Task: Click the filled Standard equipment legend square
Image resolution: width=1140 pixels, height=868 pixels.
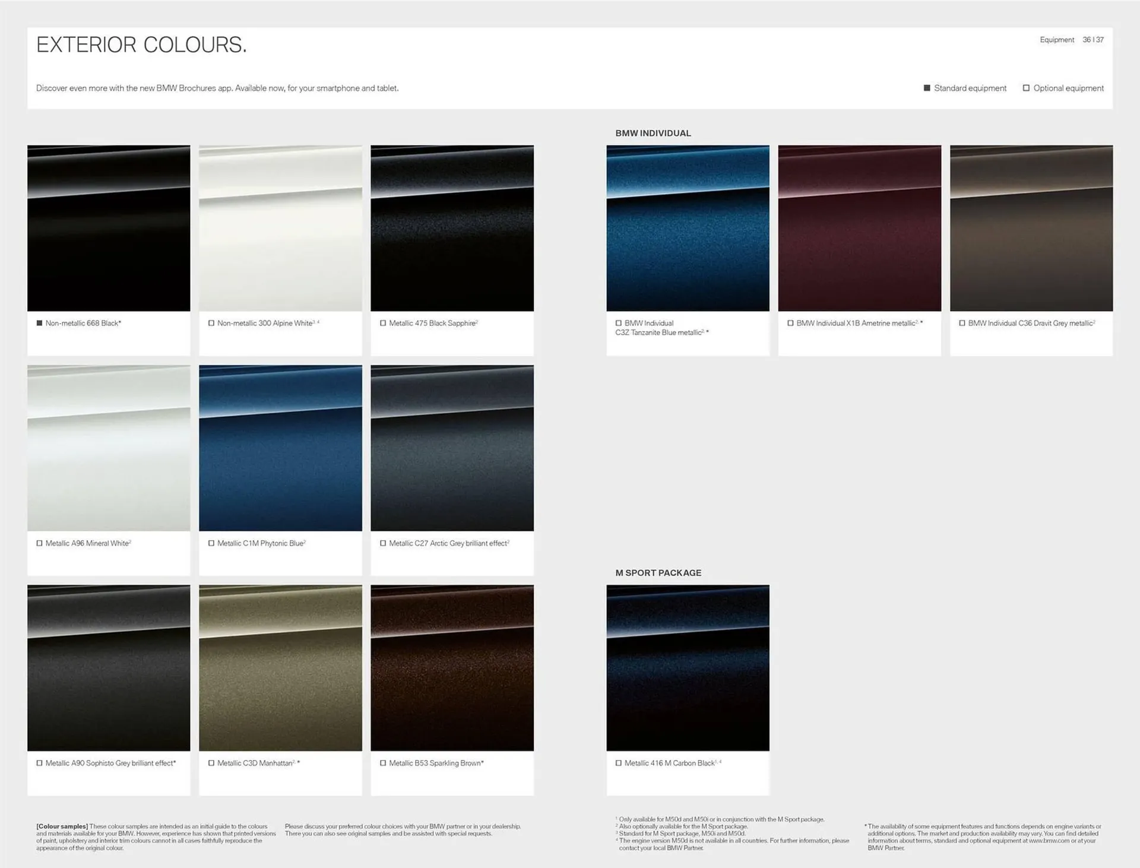Action: tap(927, 88)
